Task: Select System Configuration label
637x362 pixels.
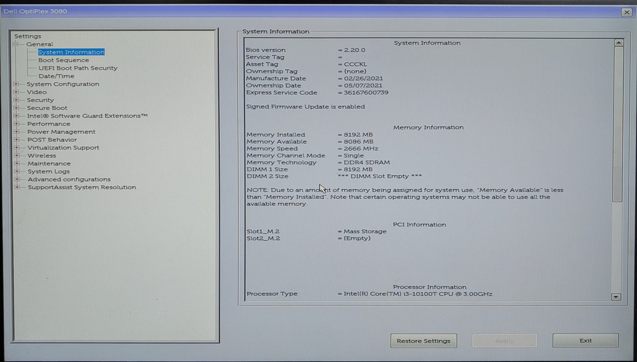Action: click(63, 84)
